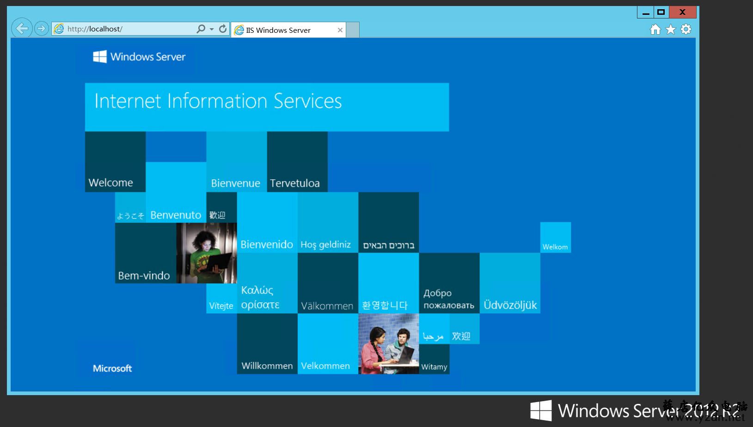The image size is (753, 427).
Task: Click the browser Forward arrow button
Action: click(41, 29)
